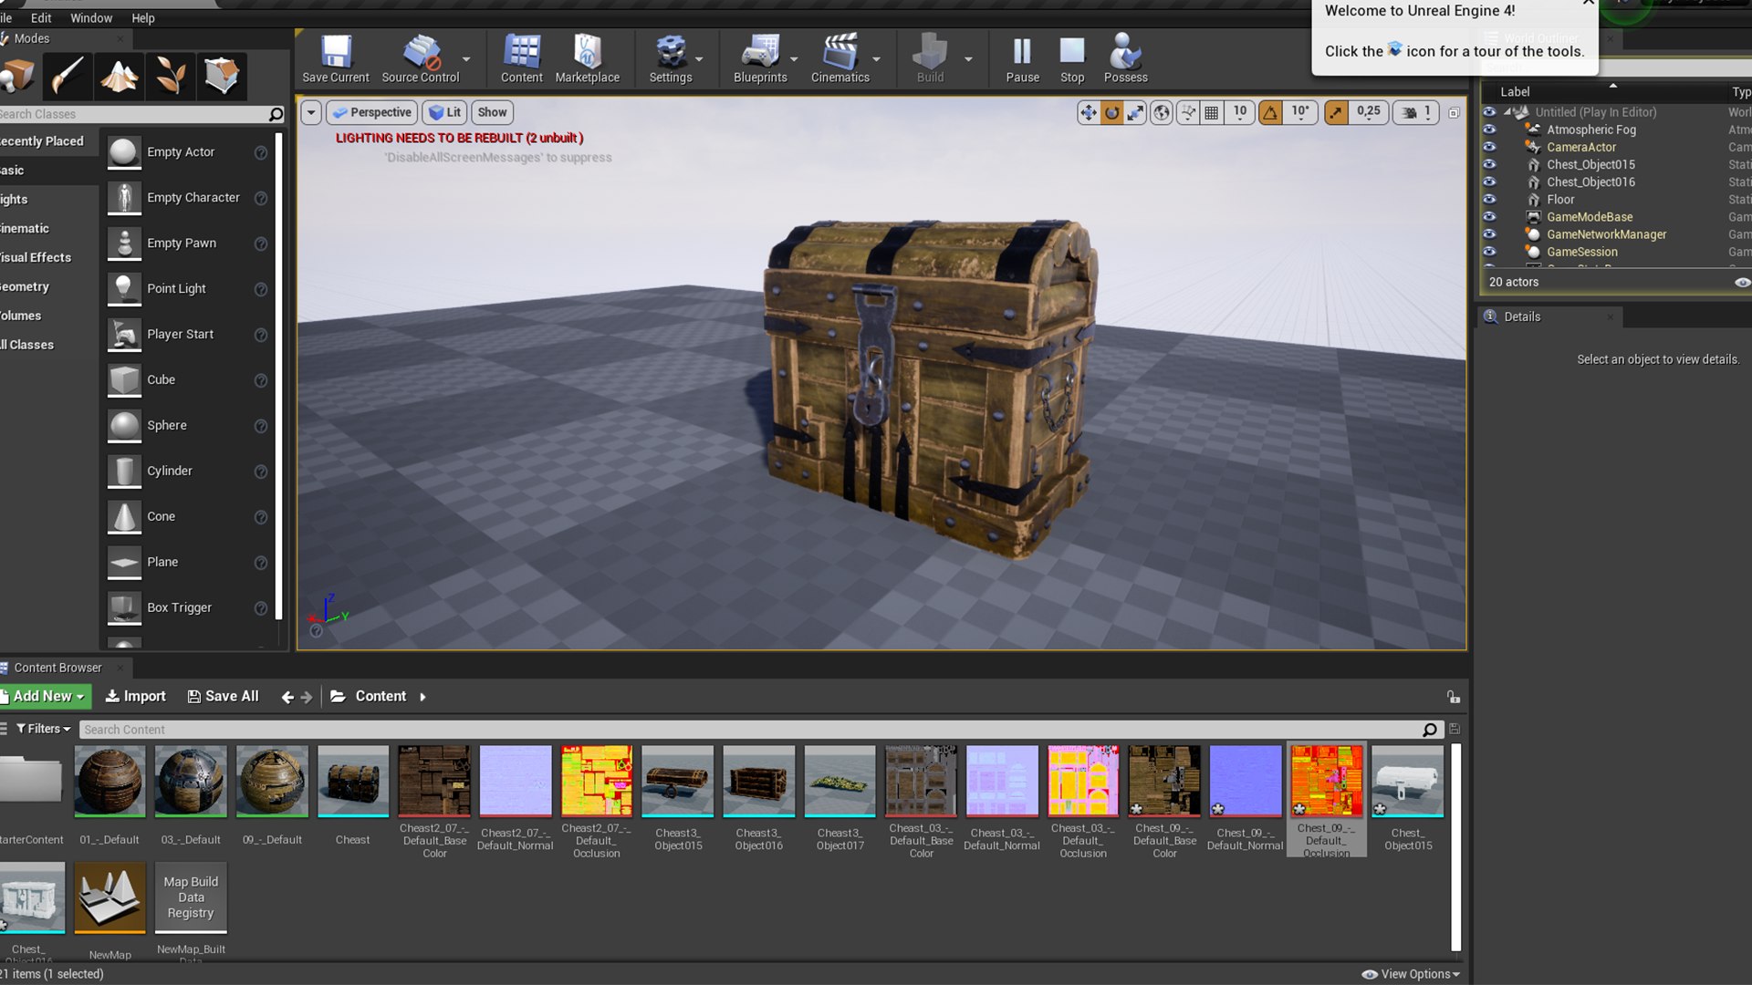The height and width of the screenshot is (985, 1752).
Task: Open the Marketplace from the toolbar
Action: [x=588, y=59]
